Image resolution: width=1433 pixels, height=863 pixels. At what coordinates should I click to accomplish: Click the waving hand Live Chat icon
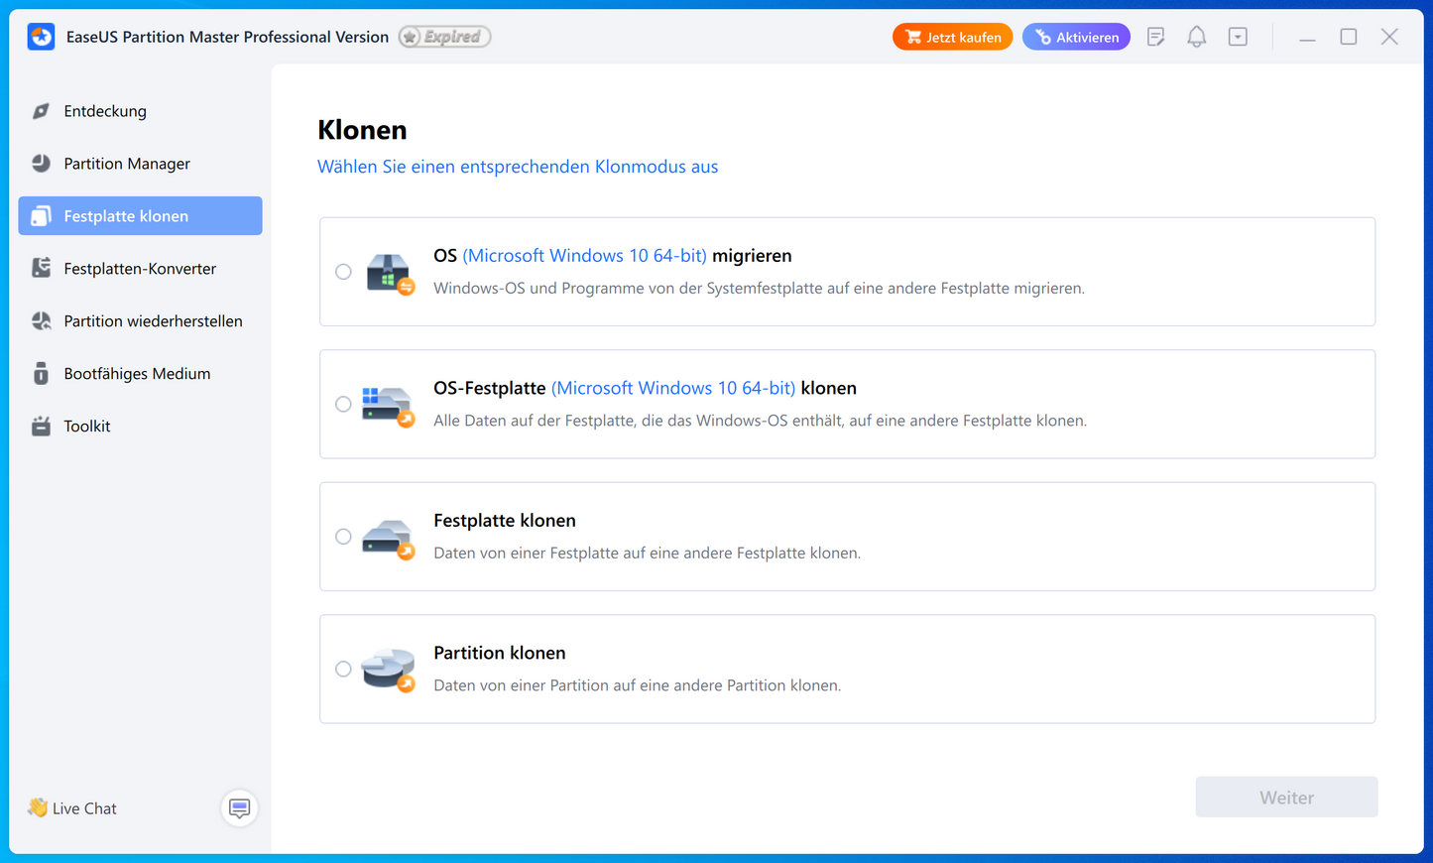click(38, 807)
